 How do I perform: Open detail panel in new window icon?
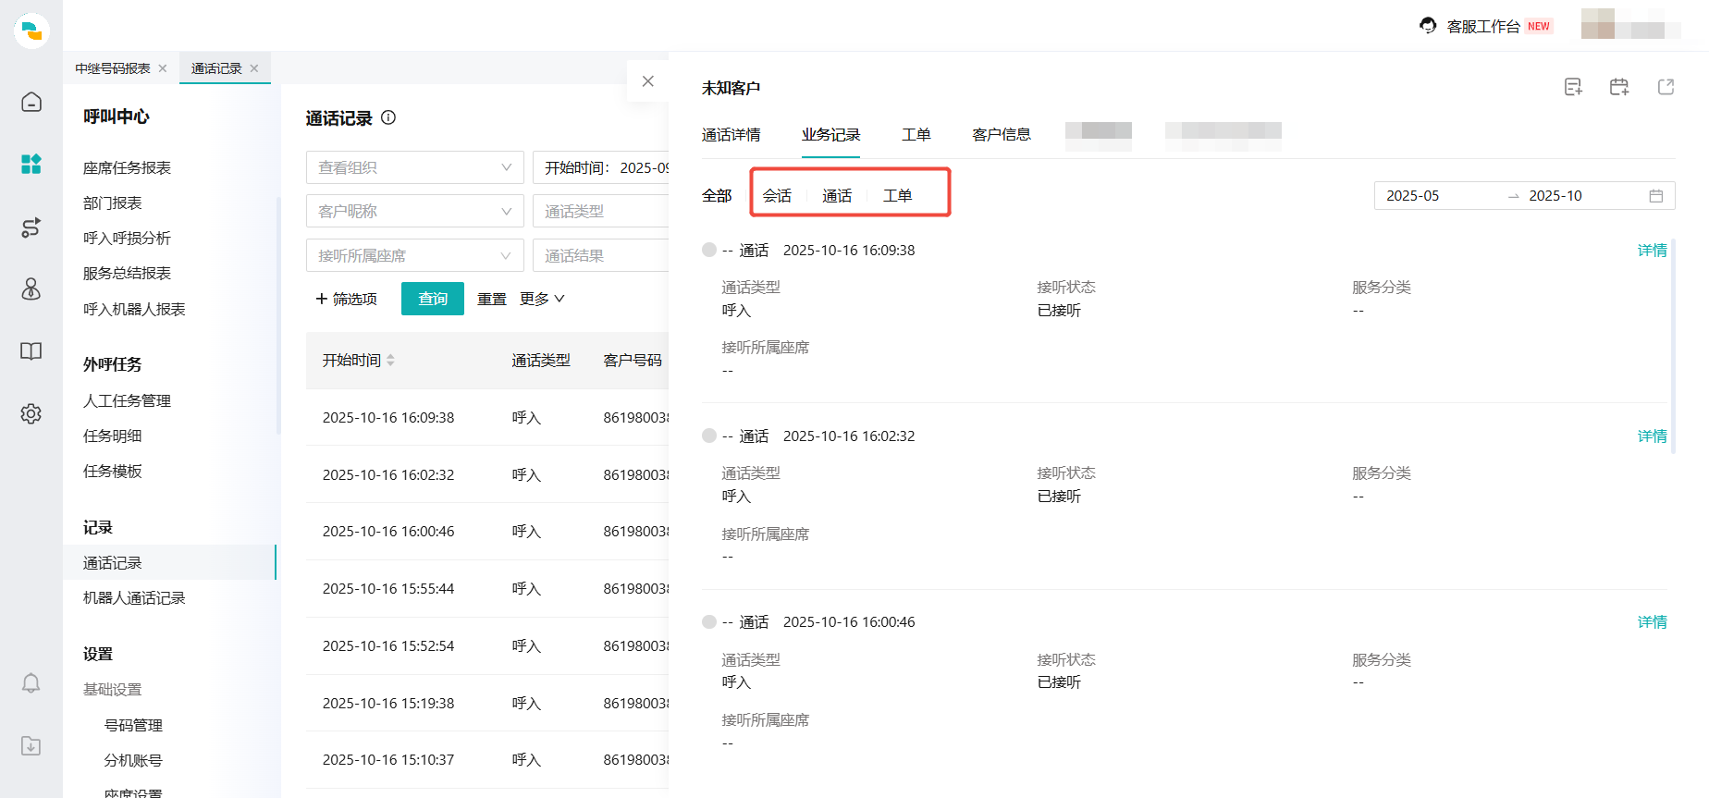[1666, 87]
